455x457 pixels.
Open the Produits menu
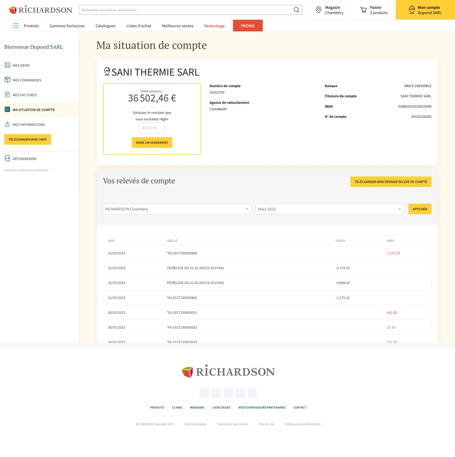click(31, 26)
